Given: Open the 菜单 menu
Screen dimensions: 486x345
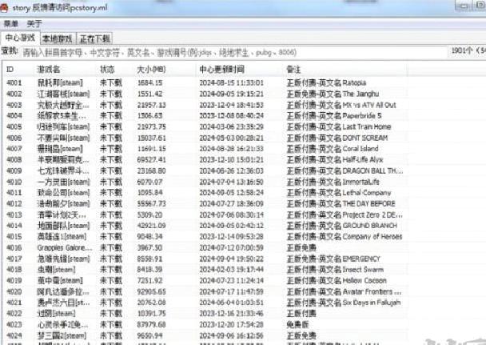Looking at the screenshot, I should pyautogui.click(x=11, y=24).
